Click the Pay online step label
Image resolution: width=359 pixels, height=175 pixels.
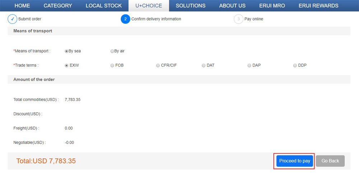pos(254,19)
